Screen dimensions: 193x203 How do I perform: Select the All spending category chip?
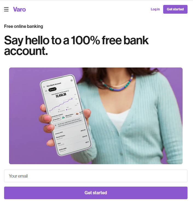(x=56, y=119)
